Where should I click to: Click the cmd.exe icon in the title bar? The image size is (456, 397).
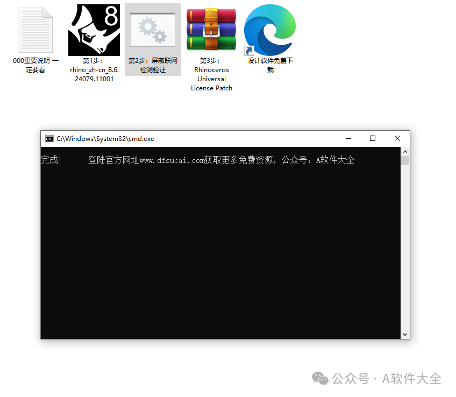(49, 138)
